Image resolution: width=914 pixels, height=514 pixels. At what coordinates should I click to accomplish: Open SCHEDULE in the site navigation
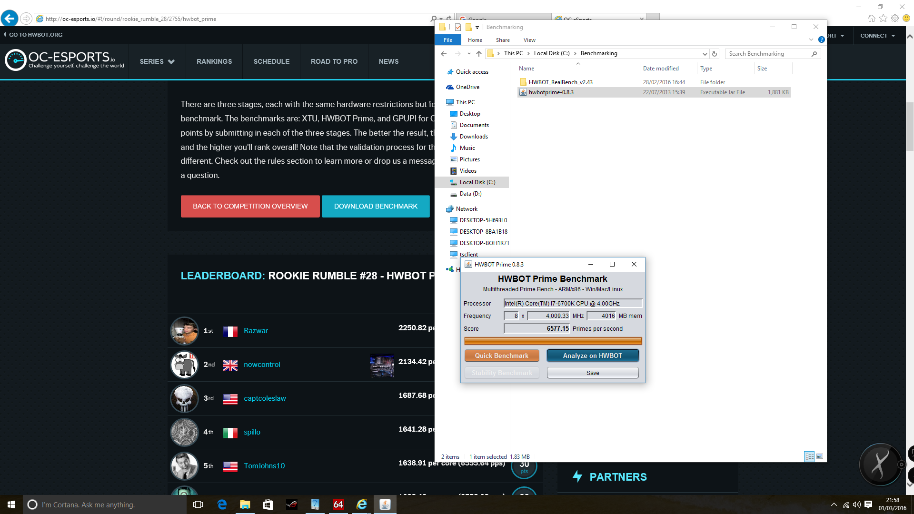271,61
